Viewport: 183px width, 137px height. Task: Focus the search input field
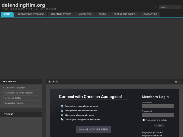[x=170, y=7]
